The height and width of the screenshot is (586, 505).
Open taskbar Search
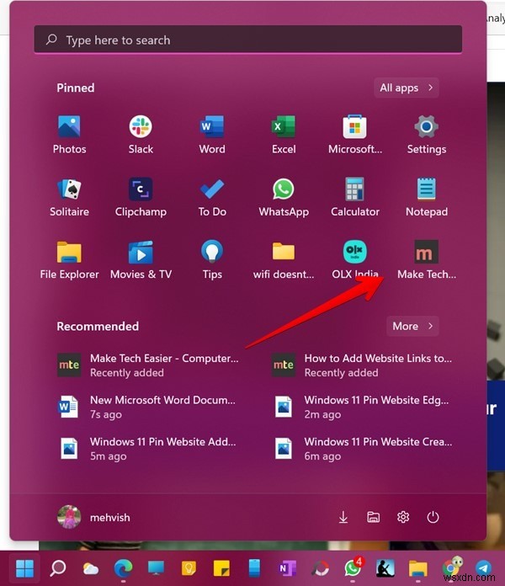point(58,568)
